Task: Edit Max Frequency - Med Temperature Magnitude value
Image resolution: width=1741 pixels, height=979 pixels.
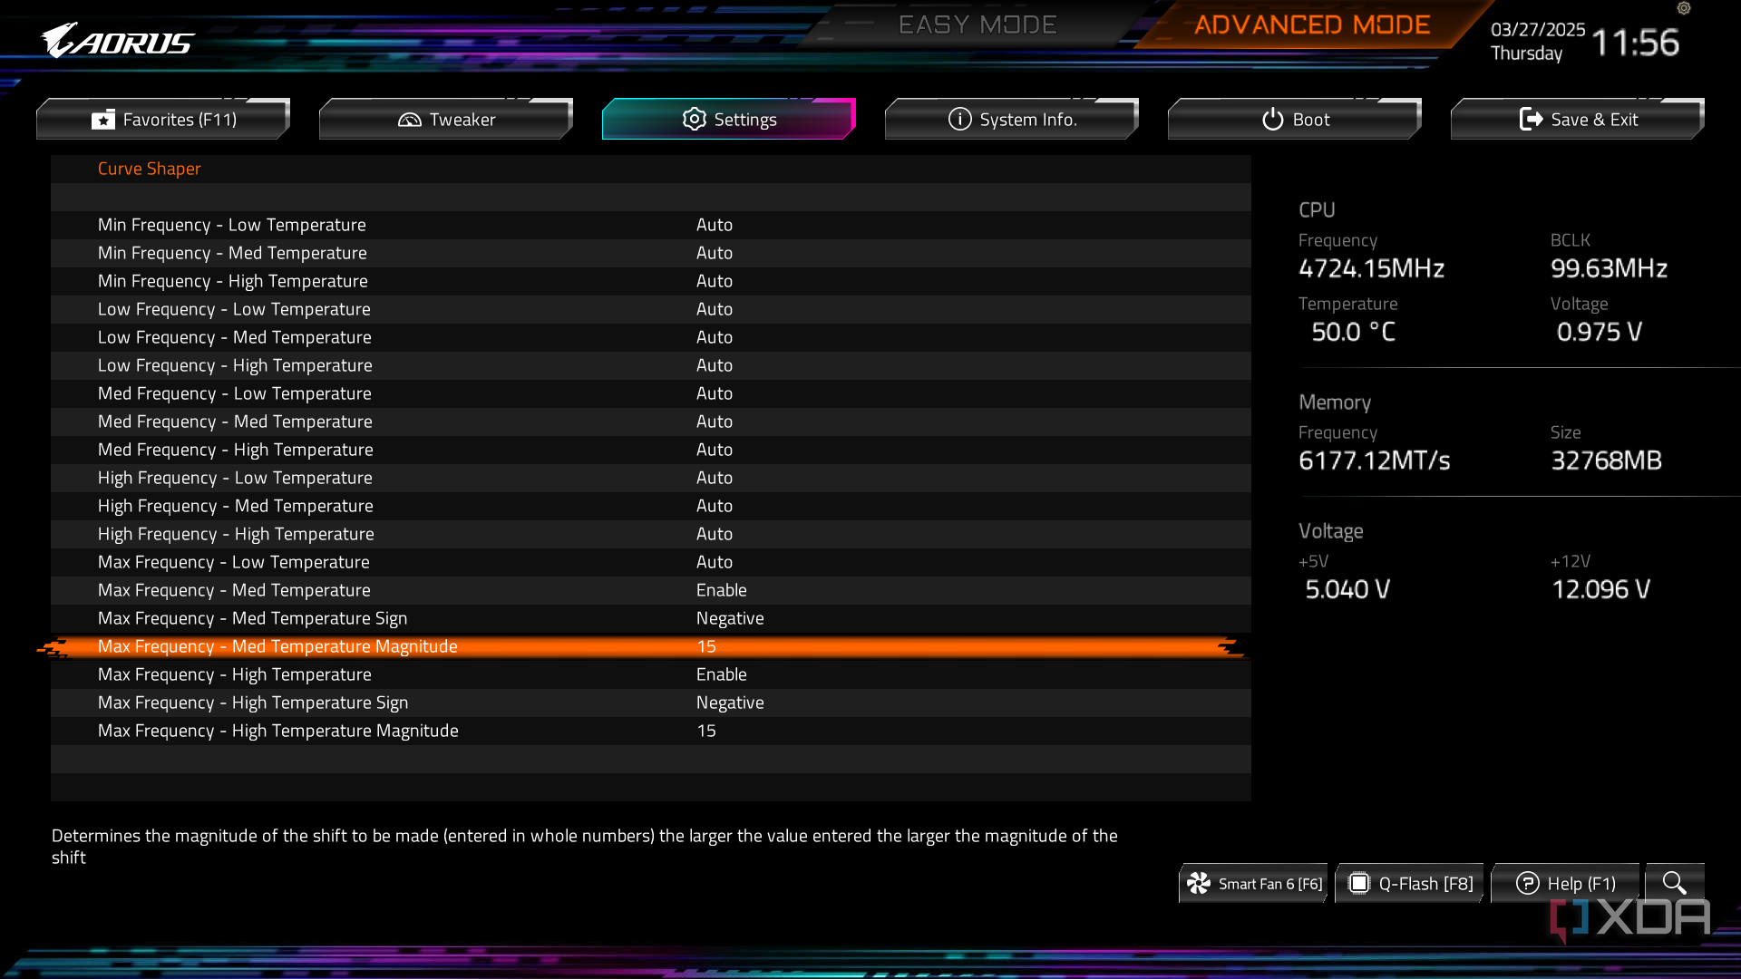Action: pyautogui.click(x=706, y=646)
